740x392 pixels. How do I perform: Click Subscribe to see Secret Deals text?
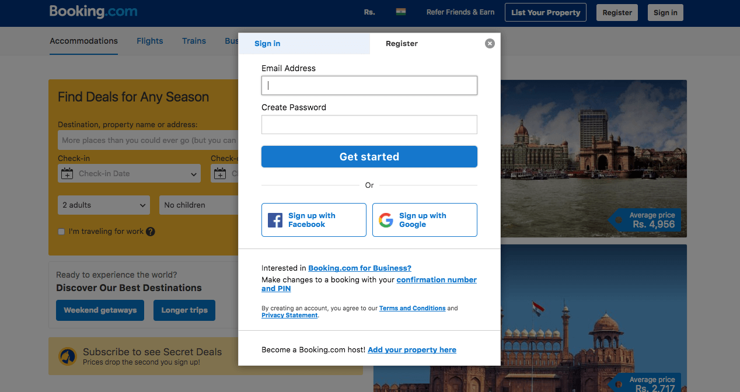(x=152, y=352)
